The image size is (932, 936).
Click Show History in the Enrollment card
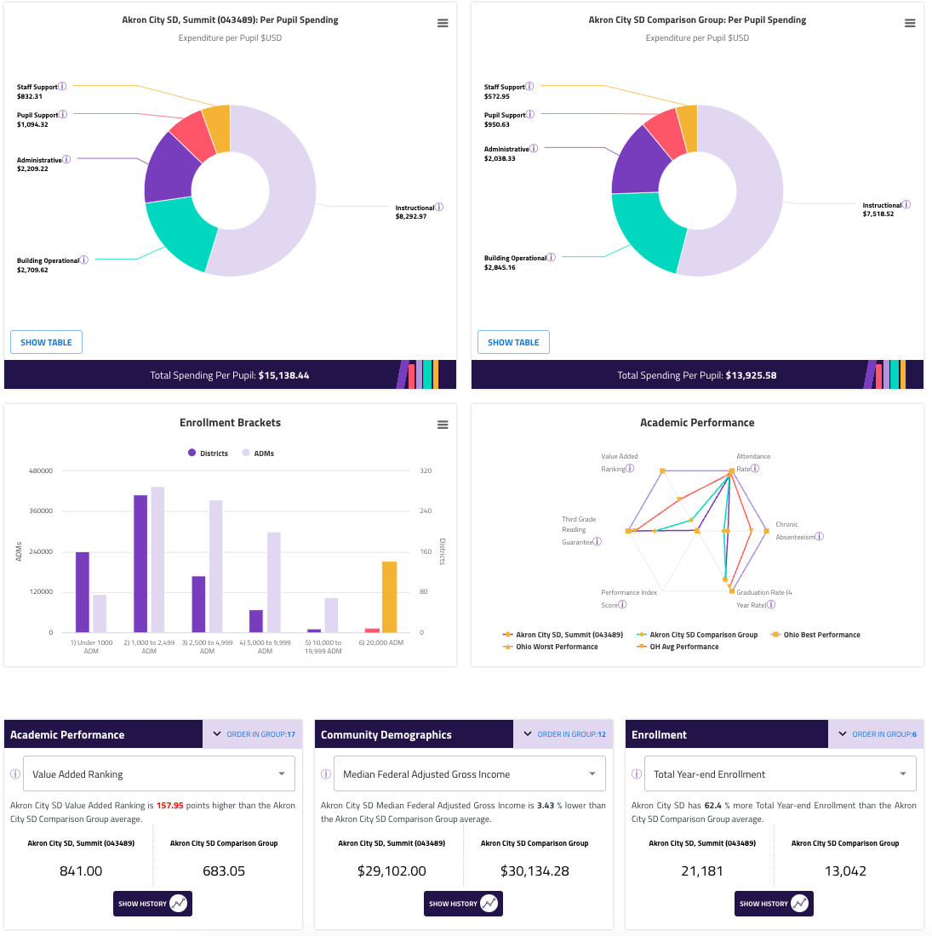774,904
